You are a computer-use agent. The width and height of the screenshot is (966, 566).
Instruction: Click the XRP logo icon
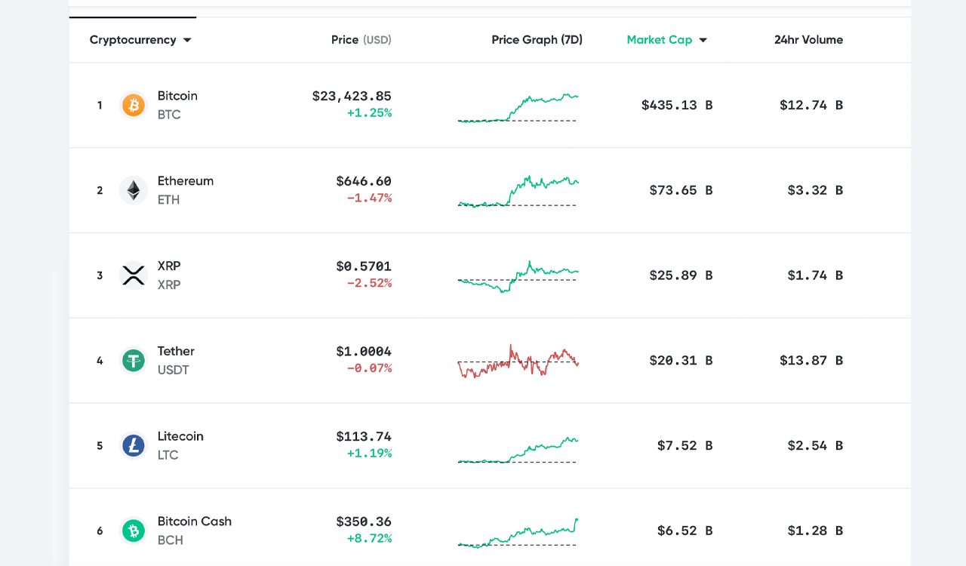click(x=134, y=275)
